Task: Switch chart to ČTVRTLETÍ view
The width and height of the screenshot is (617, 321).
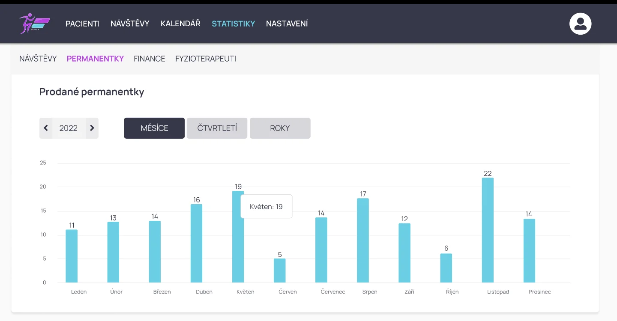Action: pyautogui.click(x=217, y=128)
